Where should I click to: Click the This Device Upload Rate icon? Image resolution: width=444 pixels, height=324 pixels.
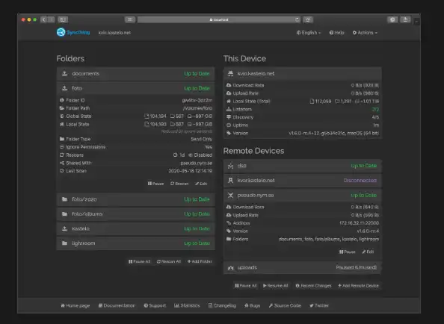point(229,93)
